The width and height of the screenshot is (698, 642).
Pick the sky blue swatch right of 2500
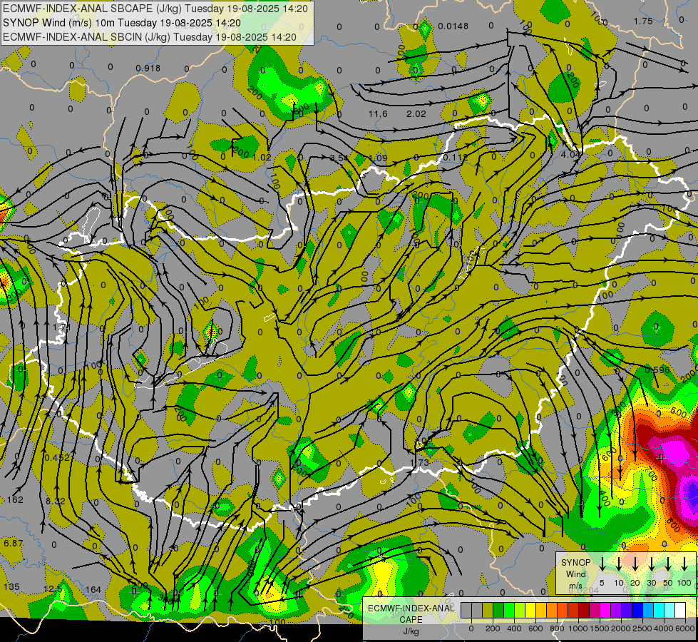(648, 611)
